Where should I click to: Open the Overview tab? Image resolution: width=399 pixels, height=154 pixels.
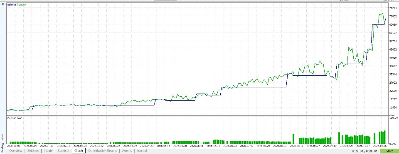[x=16, y=151]
